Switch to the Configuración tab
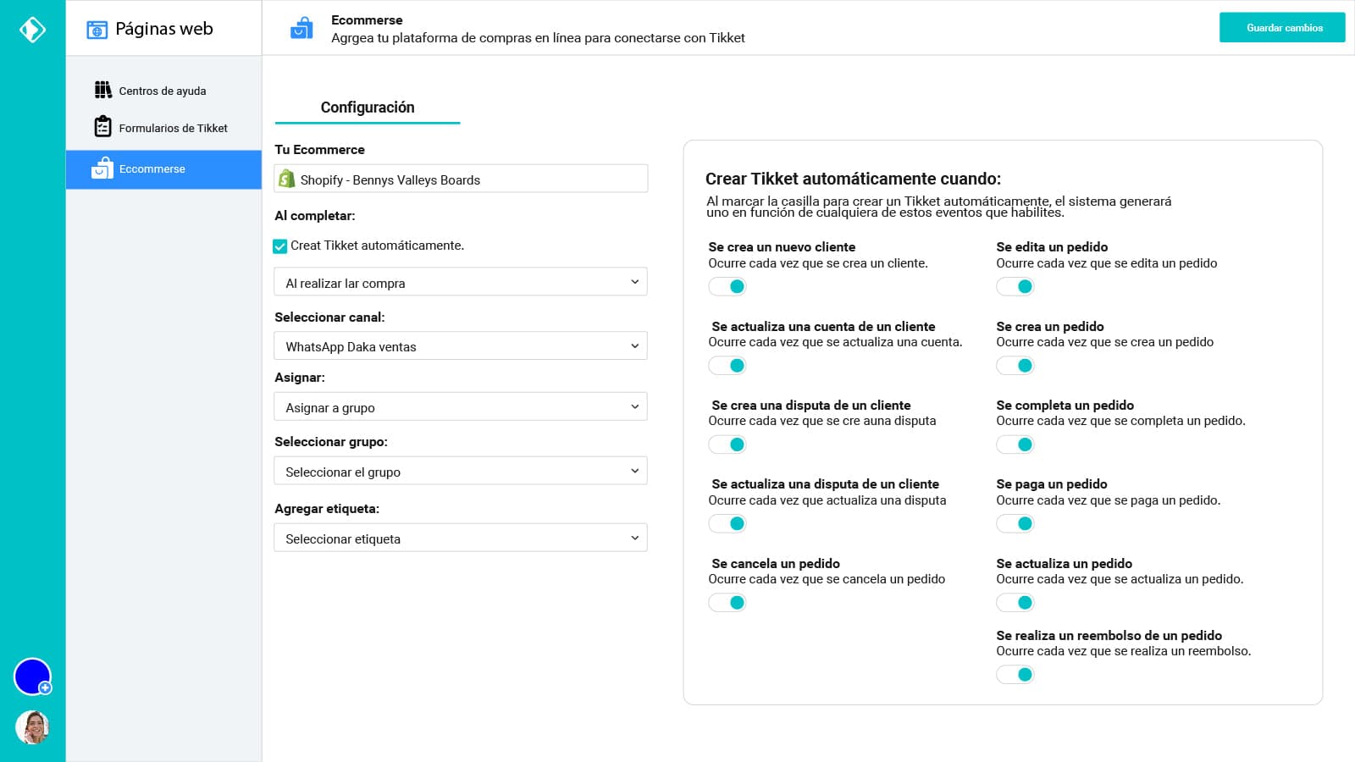Screen dimensions: 1355x762 tap(368, 108)
